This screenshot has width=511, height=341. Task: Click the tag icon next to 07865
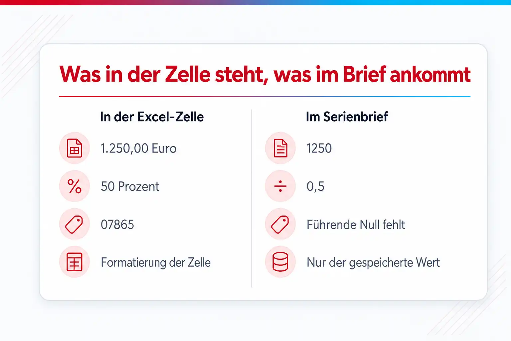coord(75,224)
